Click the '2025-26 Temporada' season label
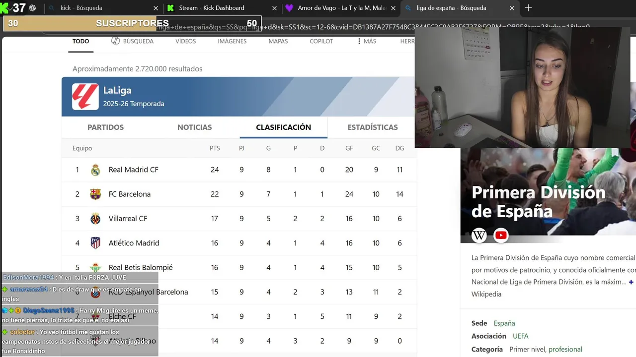The image size is (636, 357). pos(134,104)
